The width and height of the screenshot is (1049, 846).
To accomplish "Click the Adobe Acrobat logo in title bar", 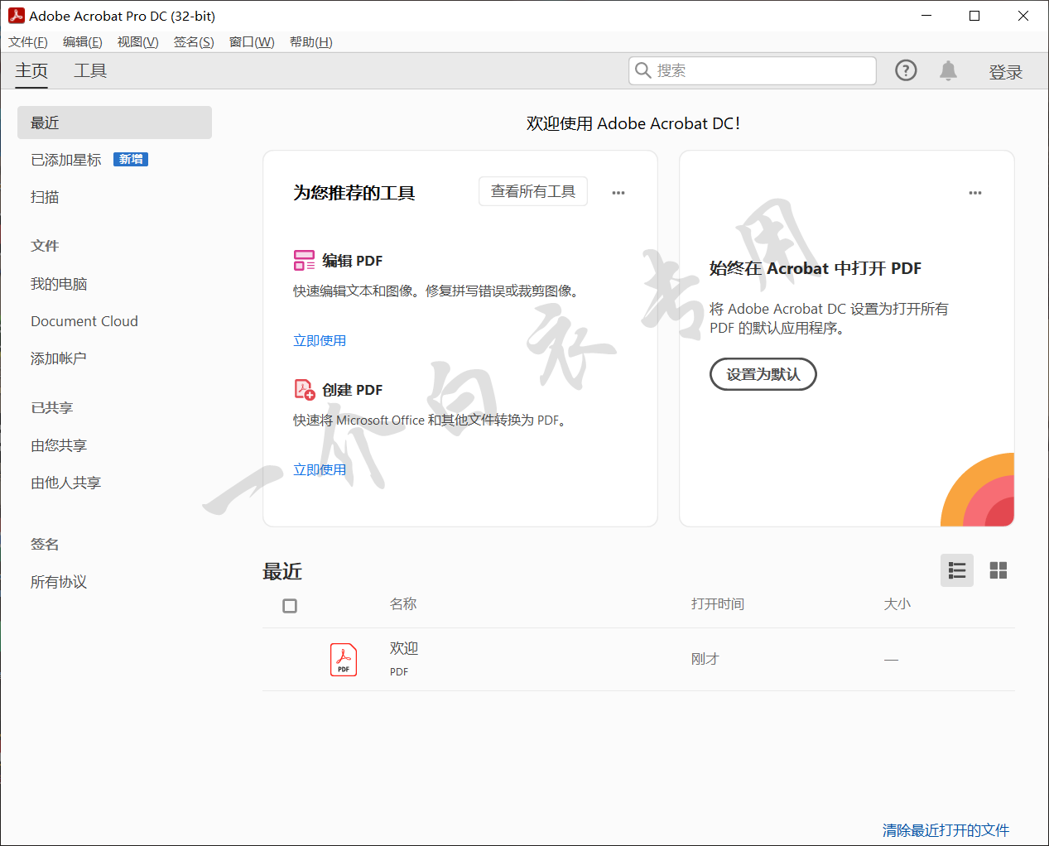I will point(16,16).
